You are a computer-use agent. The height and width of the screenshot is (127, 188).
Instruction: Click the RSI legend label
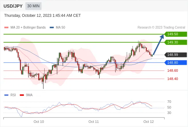13,95
